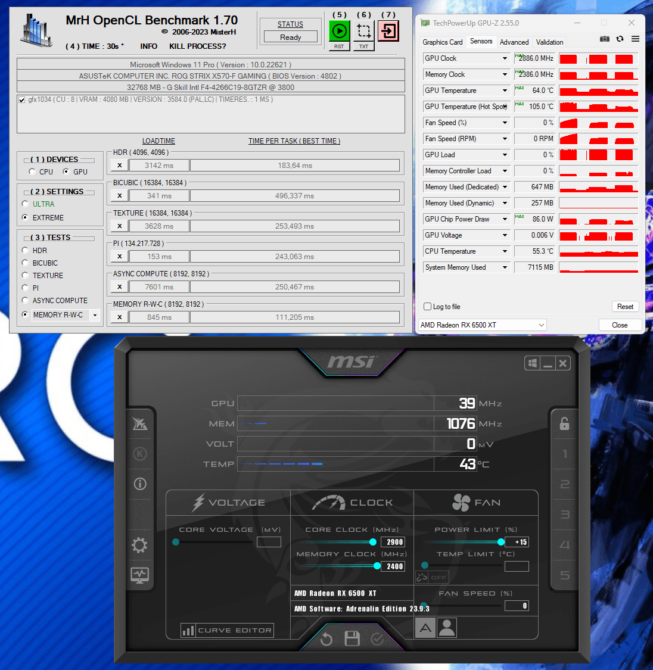This screenshot has width=653, height=670.
Task: Click the GPU-Z Reset button
Action: click(x=625, y=306)
